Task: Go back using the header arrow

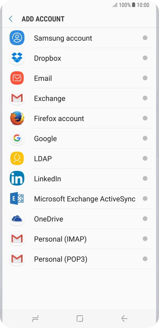Action: point(11,19)
